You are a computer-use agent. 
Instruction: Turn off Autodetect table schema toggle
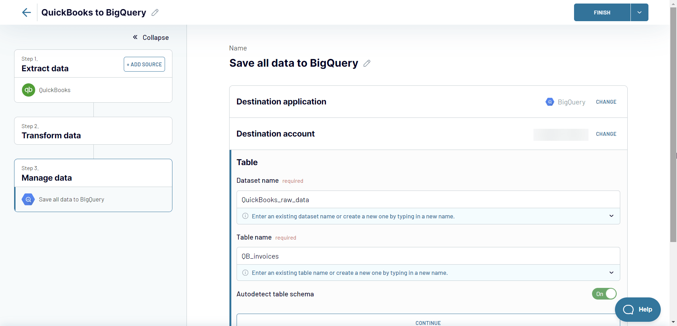coord(604,294)
